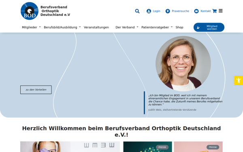Open the yellow accessibility widget
The height and width of the screenshot is (152, 243).
239,80
